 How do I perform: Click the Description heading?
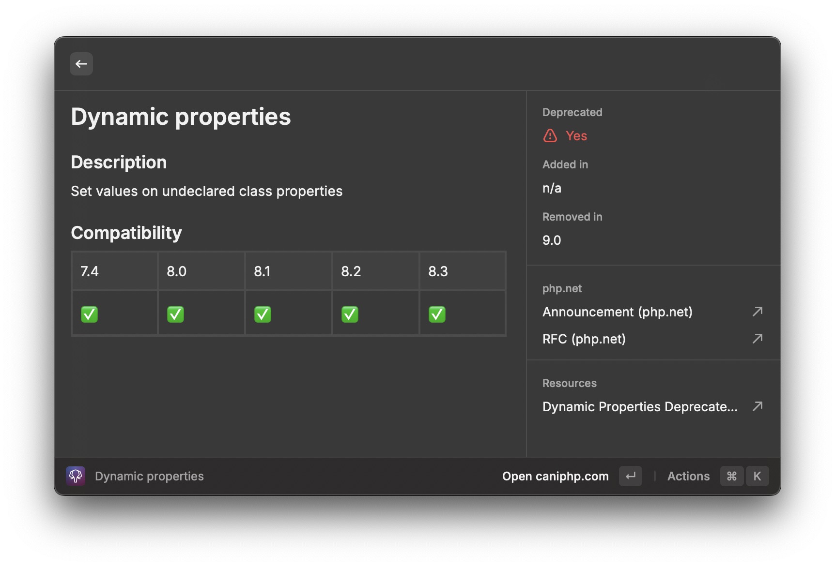[x=119, y=162]
